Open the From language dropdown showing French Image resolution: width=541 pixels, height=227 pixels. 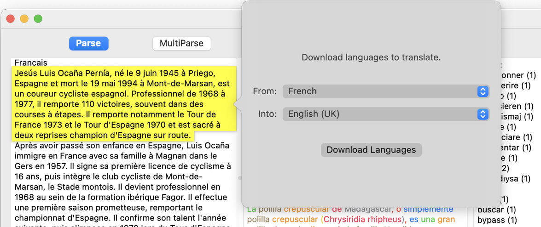[385, 91]
